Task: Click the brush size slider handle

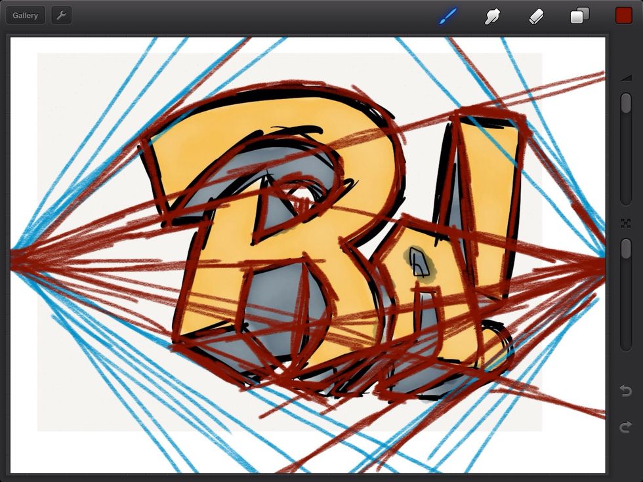Action: click(x=626, y=103)
